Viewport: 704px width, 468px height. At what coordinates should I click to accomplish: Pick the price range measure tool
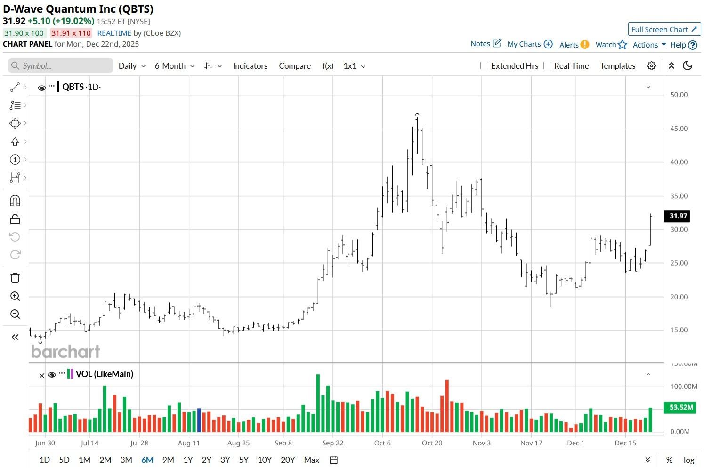15,178
